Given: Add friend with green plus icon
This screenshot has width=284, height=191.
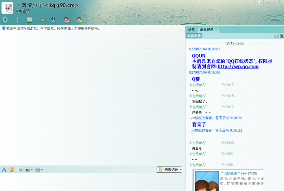Looking at the screenshot, I should click(80, 20).
